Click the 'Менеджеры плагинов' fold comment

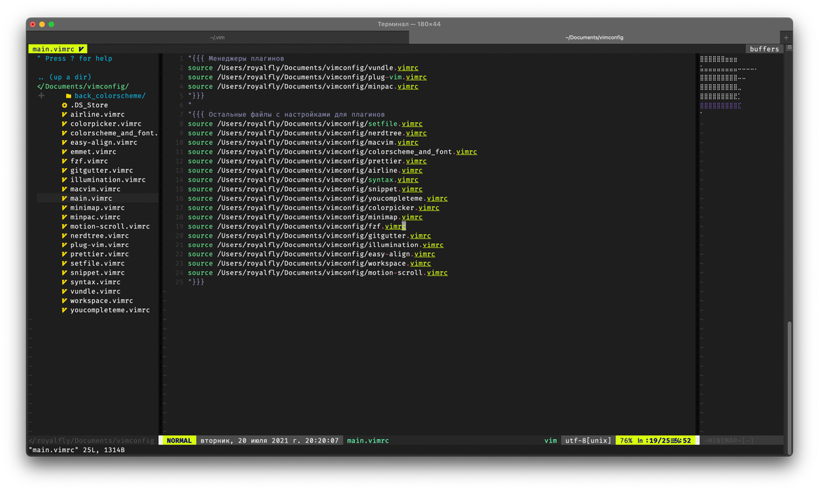click(x=236, y=59)
